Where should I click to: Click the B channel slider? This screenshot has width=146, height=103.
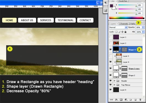click(x=127, y=13)
